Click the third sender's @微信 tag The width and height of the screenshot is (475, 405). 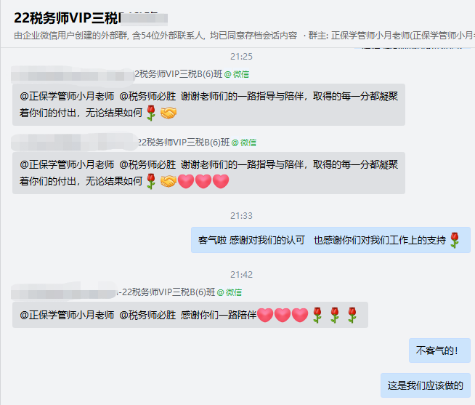[230, 292]
